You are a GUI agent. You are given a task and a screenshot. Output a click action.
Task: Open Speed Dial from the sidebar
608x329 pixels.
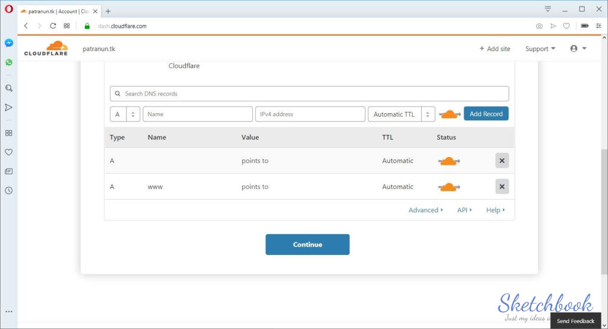pyautogui.click(x=8, y=133)
